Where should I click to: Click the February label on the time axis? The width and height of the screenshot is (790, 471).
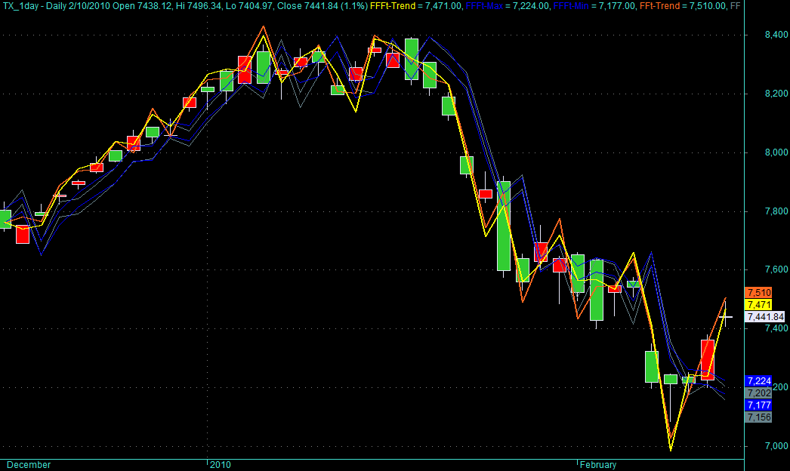point(598,464)
